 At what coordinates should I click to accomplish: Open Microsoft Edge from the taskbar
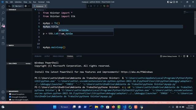(102, 107)
